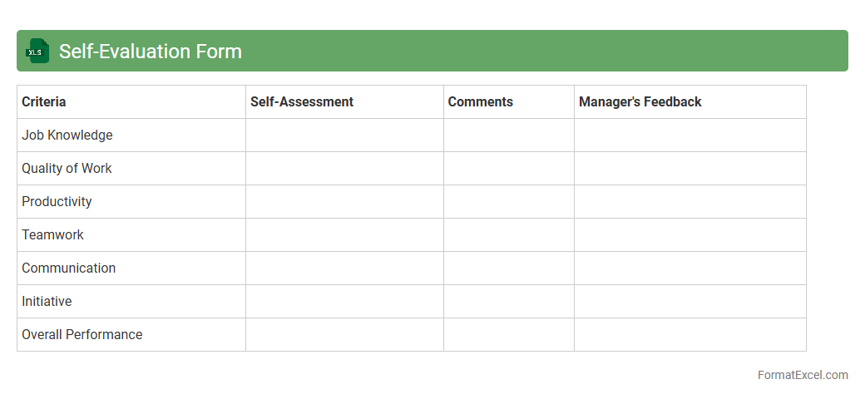Click the Comments column header
Screen dimensions: 865x399
pos(481,101)
